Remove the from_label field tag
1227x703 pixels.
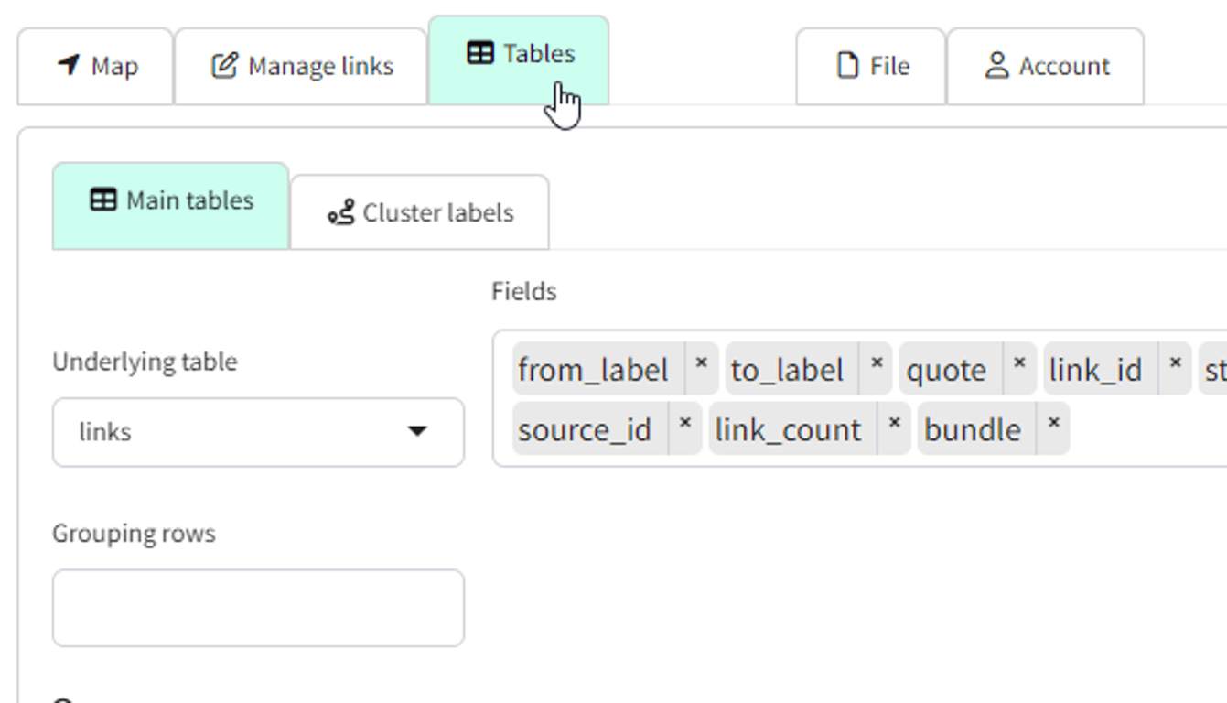pos(702,362)
